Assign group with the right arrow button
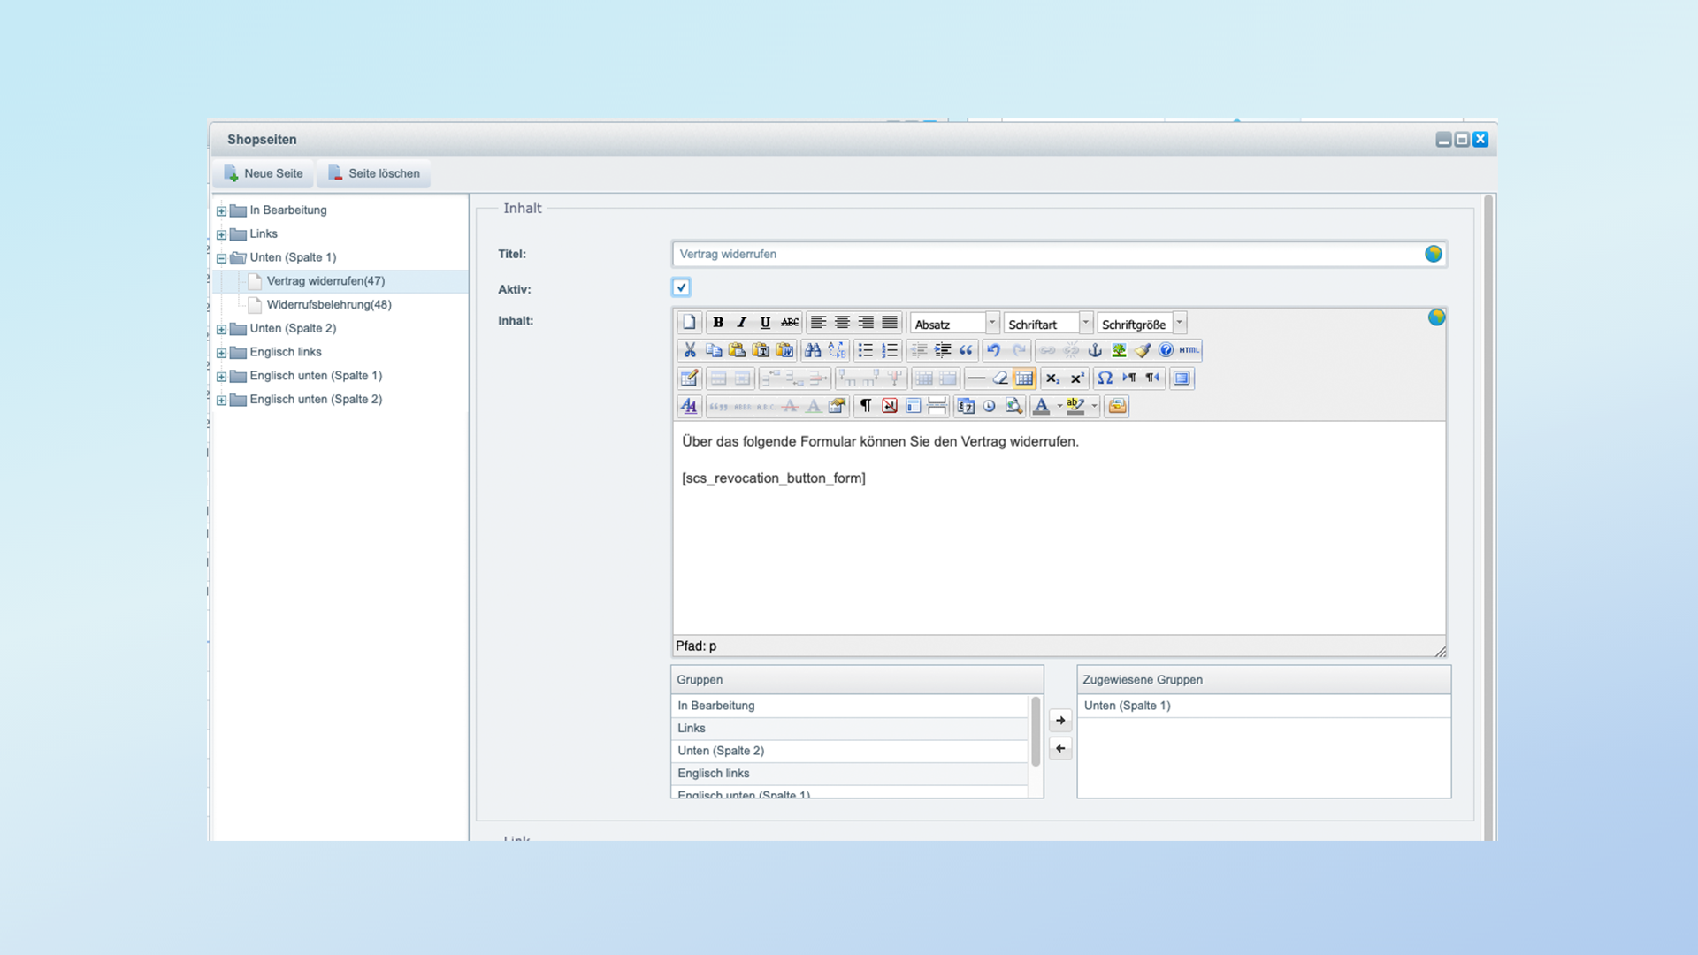Screen dimensions: 1698x955 [x=1060, y=721]
